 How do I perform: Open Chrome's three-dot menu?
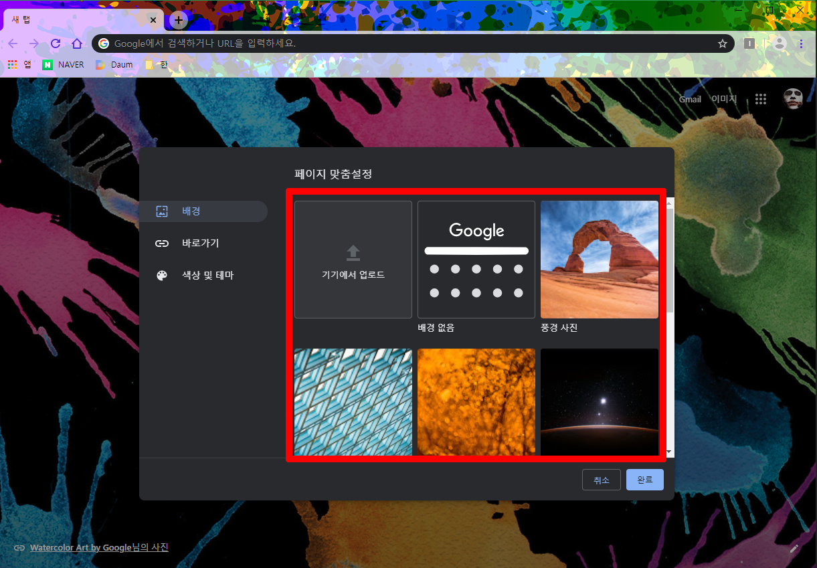tap(801, 43)
